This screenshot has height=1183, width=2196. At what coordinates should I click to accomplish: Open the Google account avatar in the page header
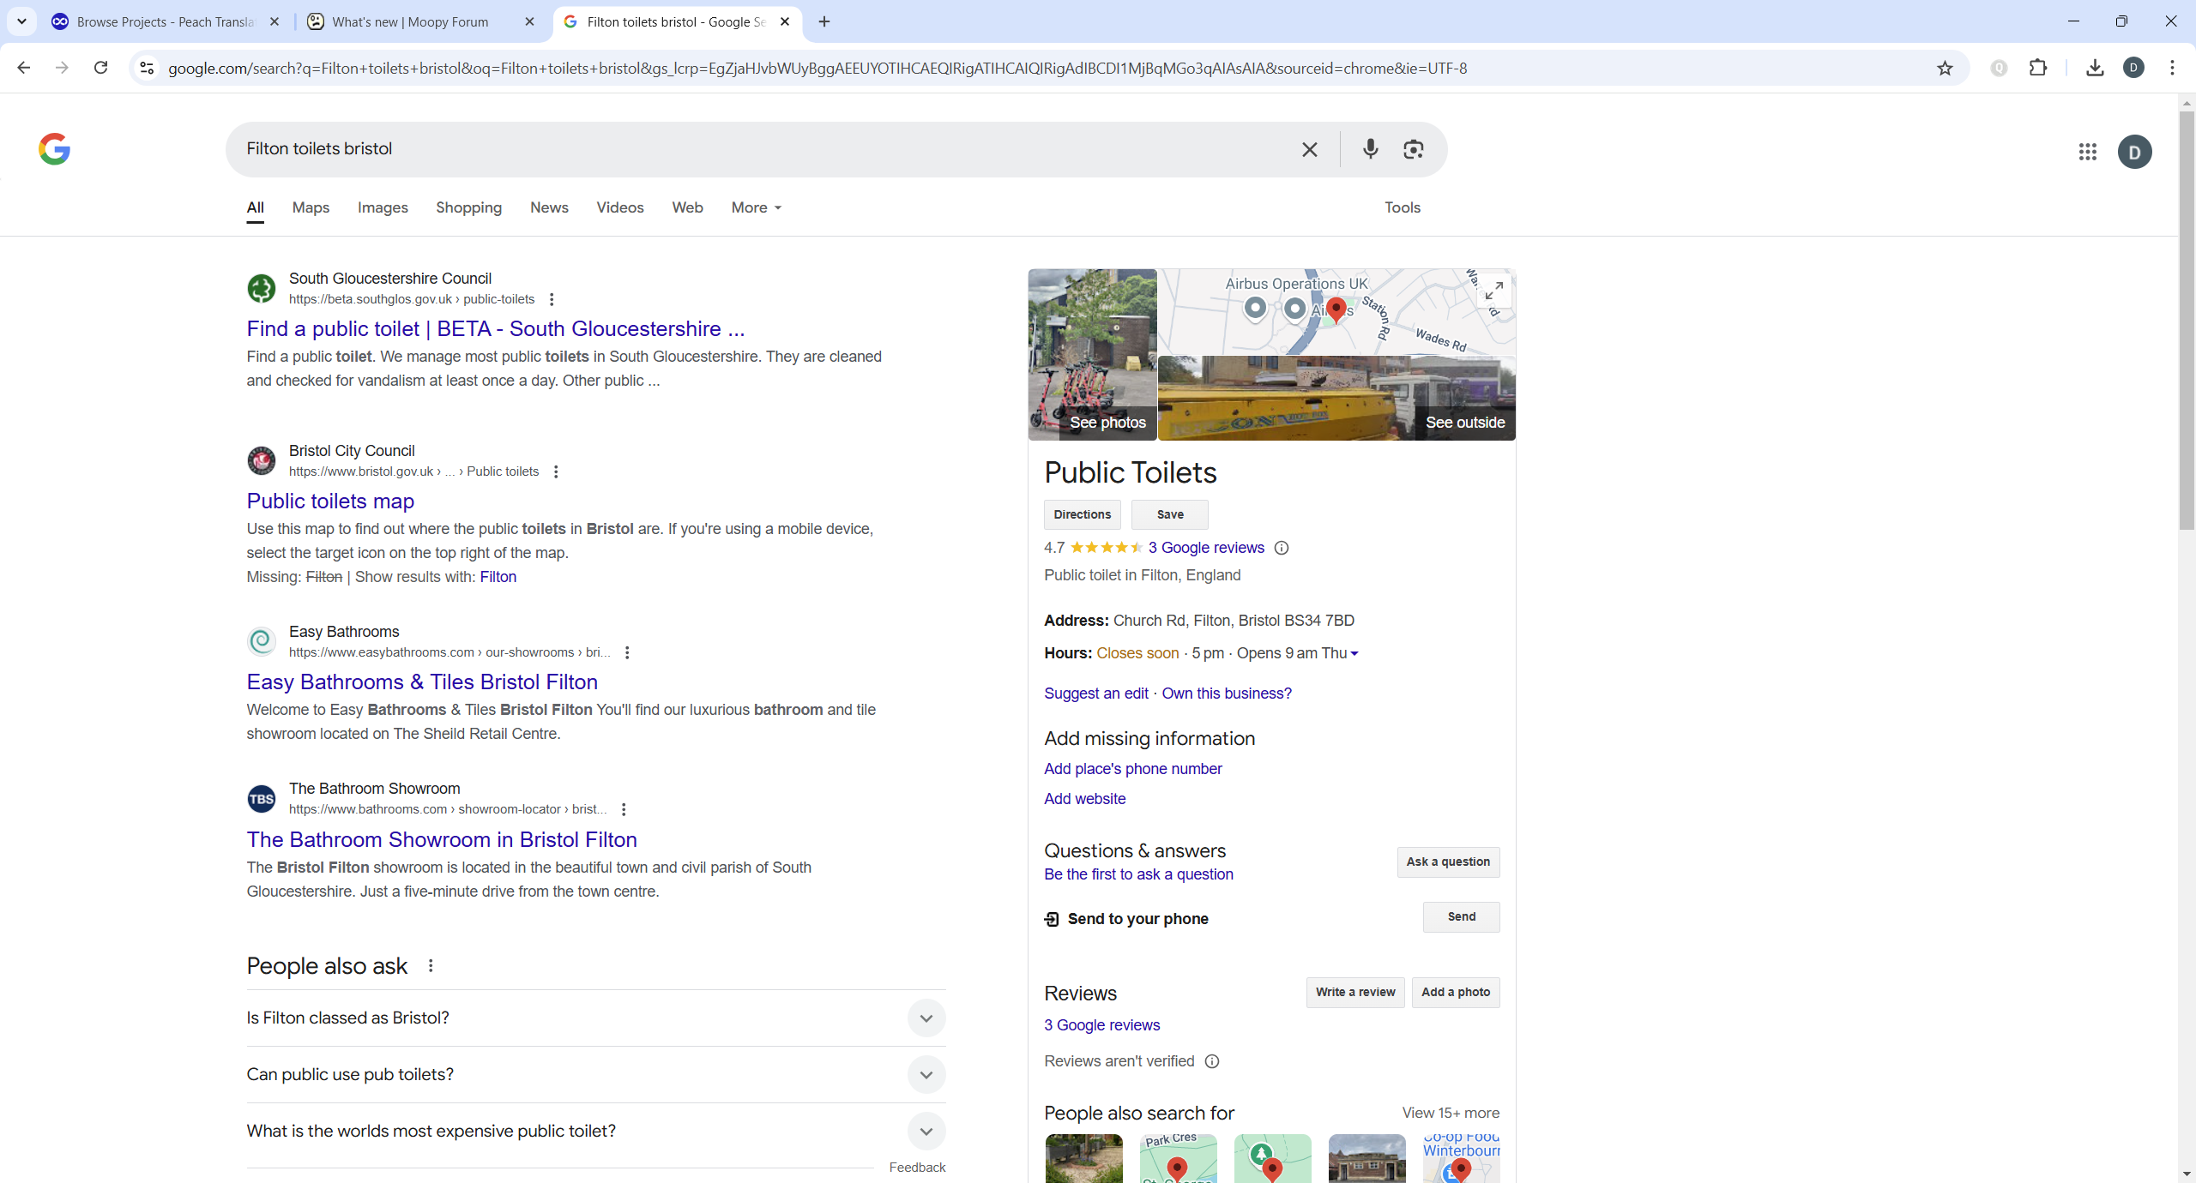click(2134, 152)
